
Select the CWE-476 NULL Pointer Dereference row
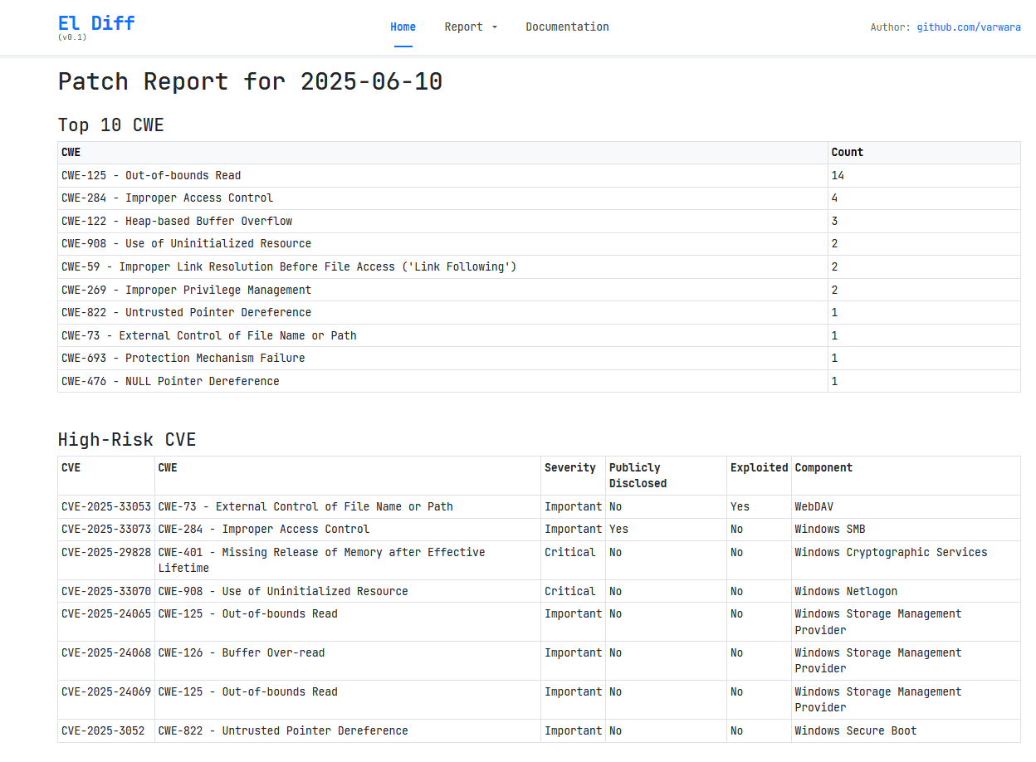coord(170,381)
